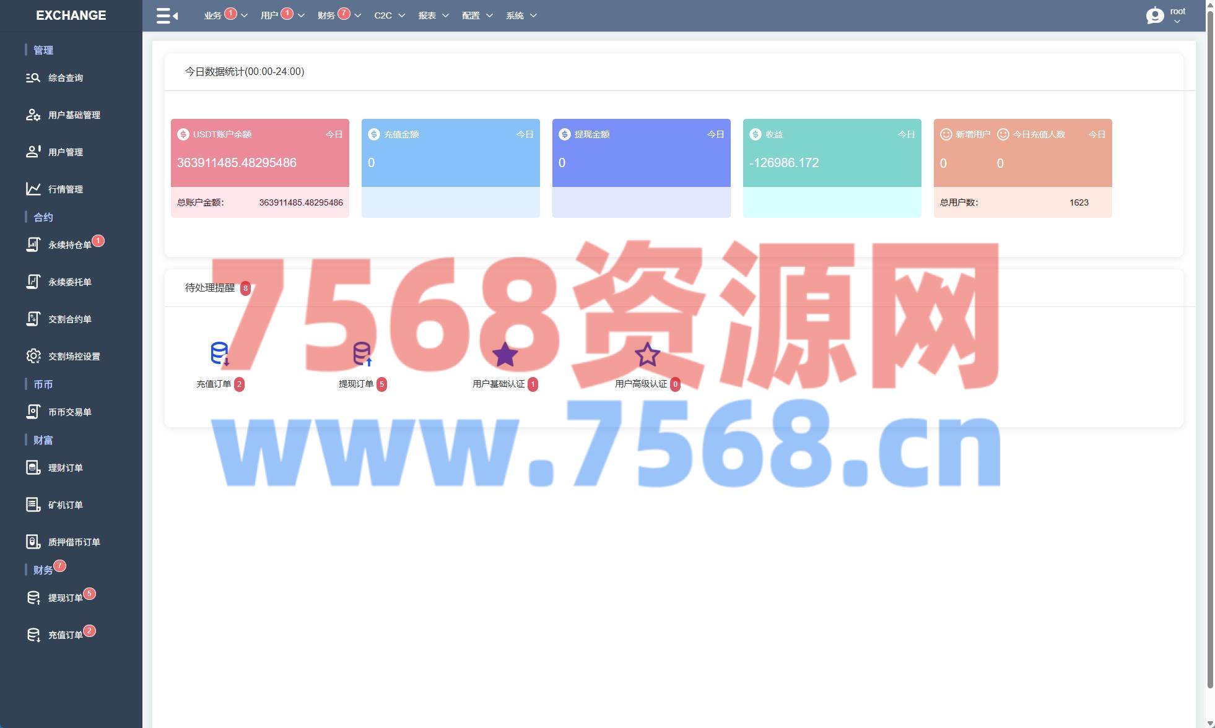This screenshot has width=1215, height=728.
Task: Open the root account dropdown arrow
Action: 1177,22
